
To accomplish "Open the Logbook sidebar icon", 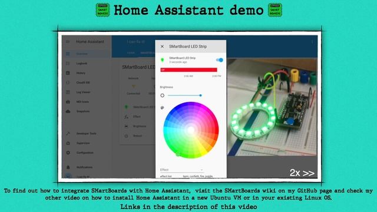I will point(68,64).
